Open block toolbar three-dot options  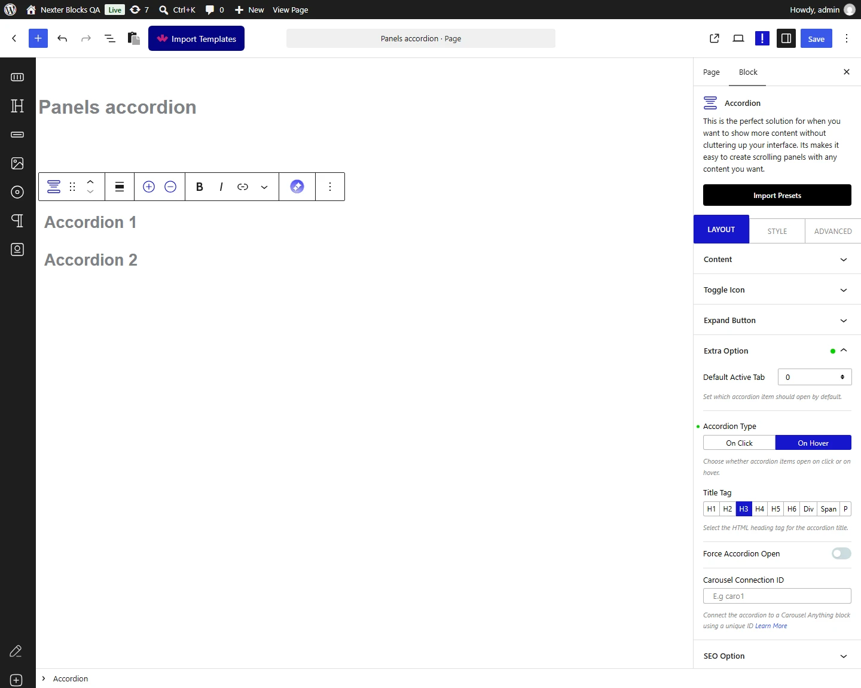pos(330,187)
